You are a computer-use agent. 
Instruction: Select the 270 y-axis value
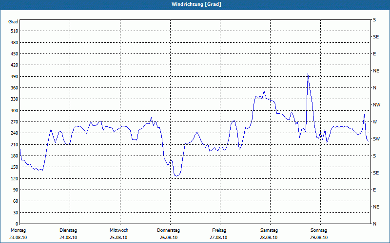point(15,122)
